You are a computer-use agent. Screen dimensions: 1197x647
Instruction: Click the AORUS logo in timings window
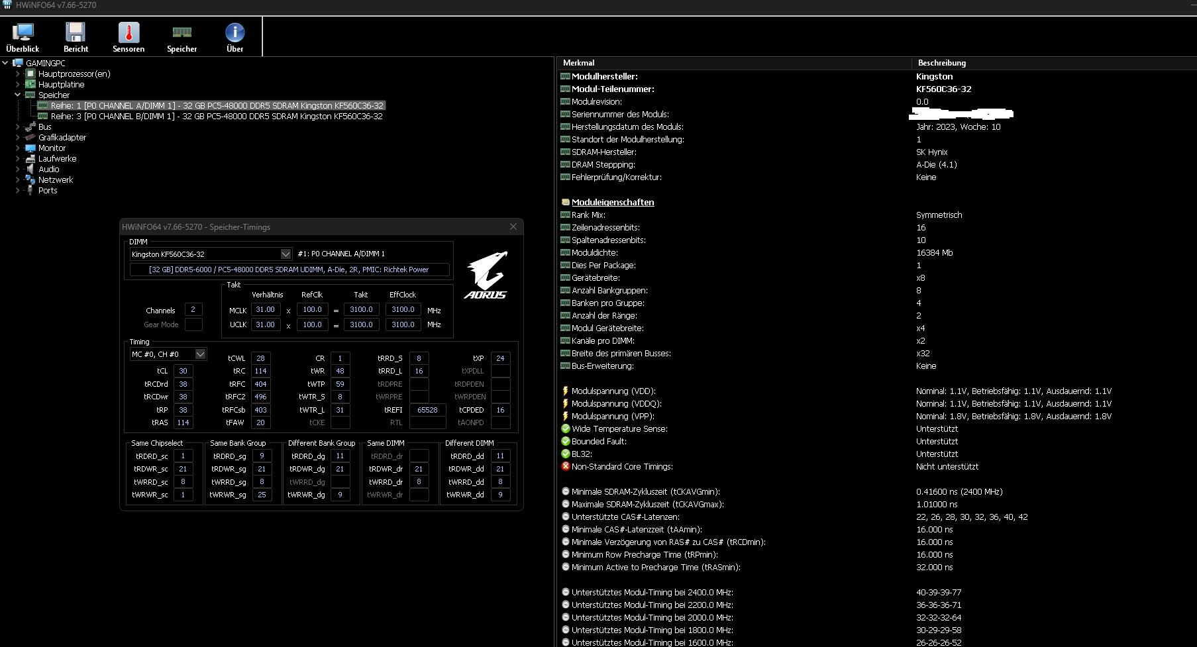486,275
